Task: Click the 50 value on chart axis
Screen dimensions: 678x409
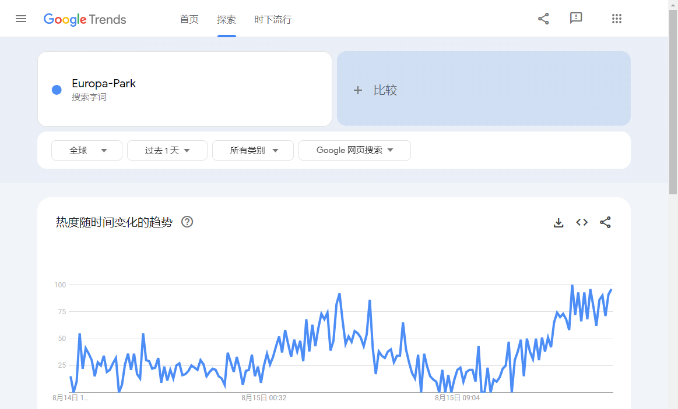Action: 62,339
